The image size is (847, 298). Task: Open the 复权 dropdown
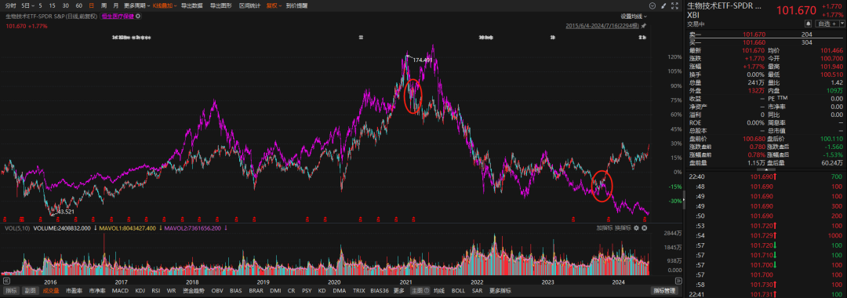(x=274, y=5)
